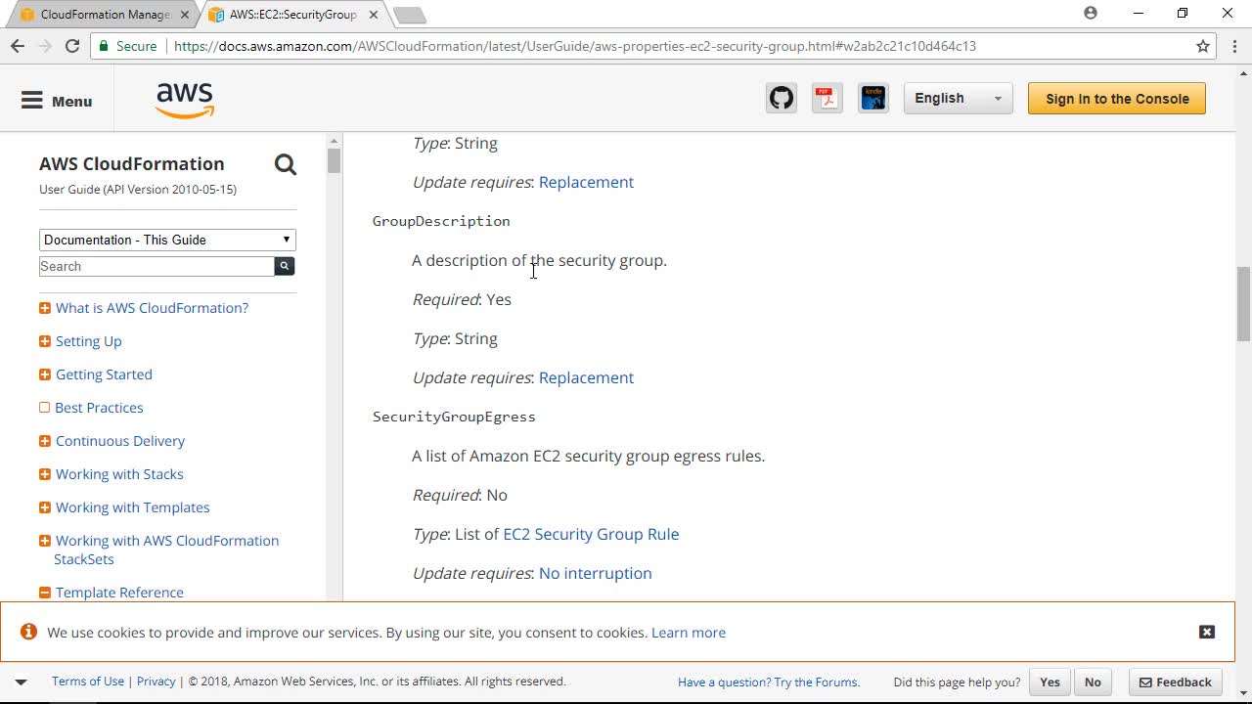Image resolution: width=1252 pixels, height=704 pixels.
Task: Expand the Working with Stacks section
Action: [x=45, y=474]
